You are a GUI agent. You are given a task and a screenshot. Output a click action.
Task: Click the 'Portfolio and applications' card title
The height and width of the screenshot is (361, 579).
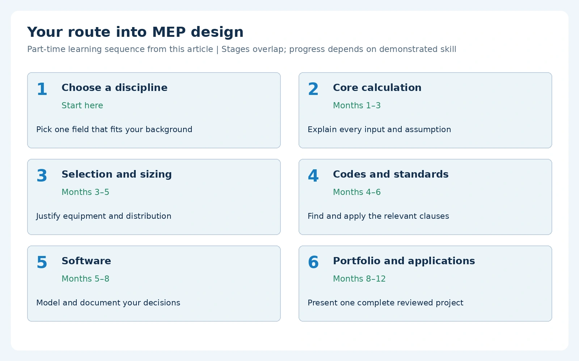click(x=404, y=261)
